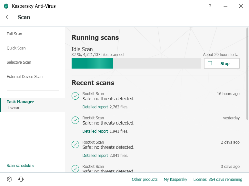Screen dimensions: 249x186
Task: Switch to External Device Scan
Action: pos(25,77)
